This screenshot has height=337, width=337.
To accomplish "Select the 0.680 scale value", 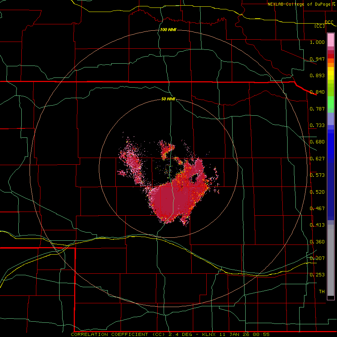I will coord(317,142).
